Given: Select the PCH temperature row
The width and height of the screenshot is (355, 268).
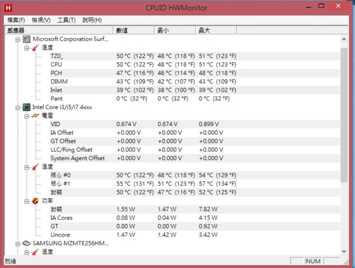Looking at the screenshot, I should 195,73.
